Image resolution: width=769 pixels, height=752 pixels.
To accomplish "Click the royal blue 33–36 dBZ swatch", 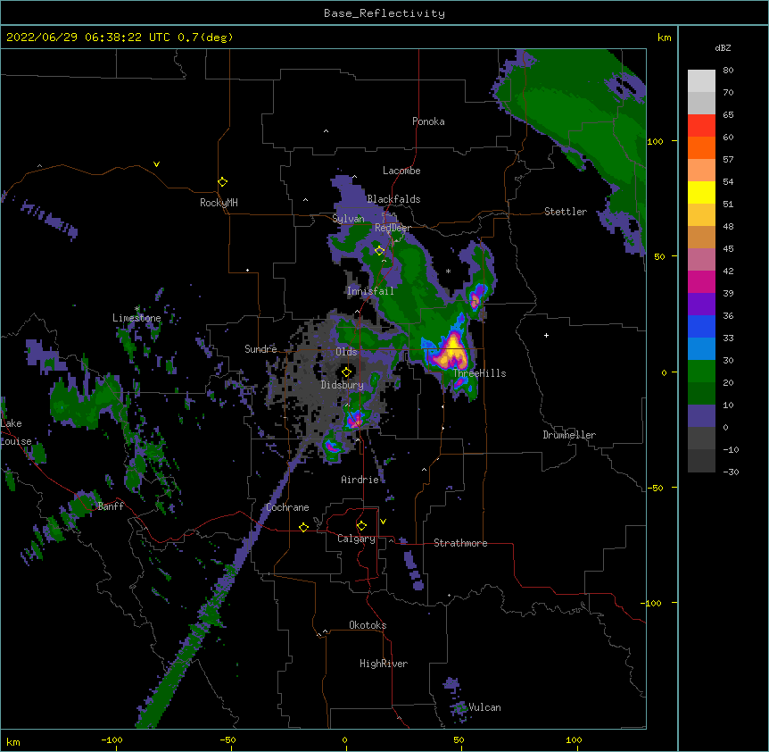I will point(701,327).
